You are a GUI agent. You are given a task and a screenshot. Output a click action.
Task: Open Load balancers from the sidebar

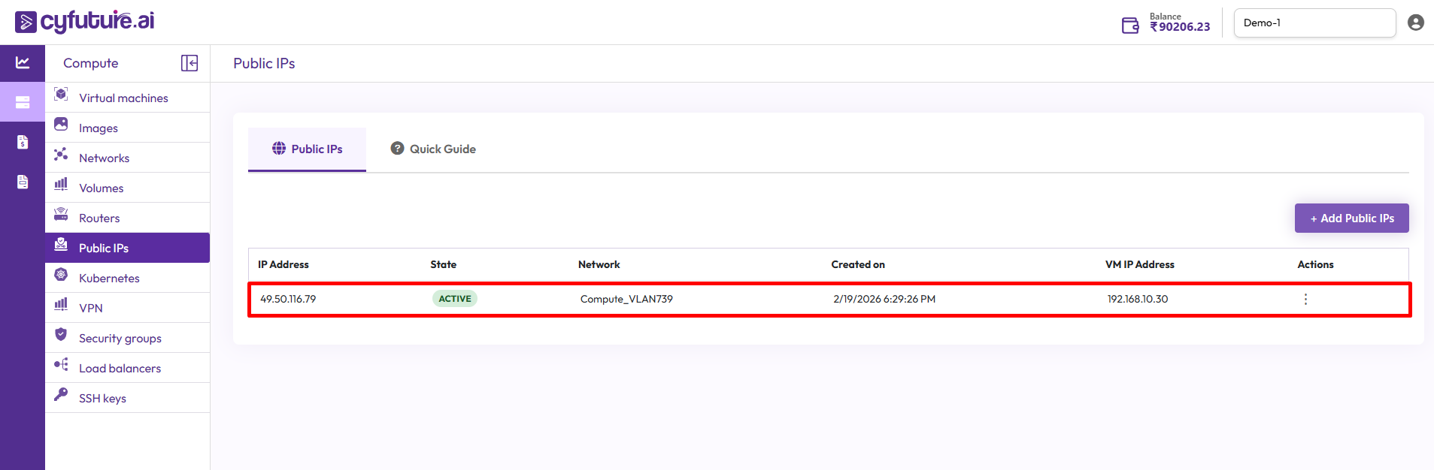[120, 368]
